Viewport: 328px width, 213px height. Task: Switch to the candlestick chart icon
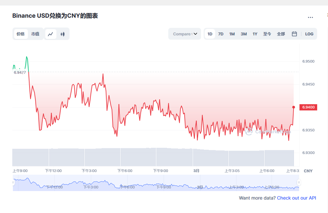point(63,34)
